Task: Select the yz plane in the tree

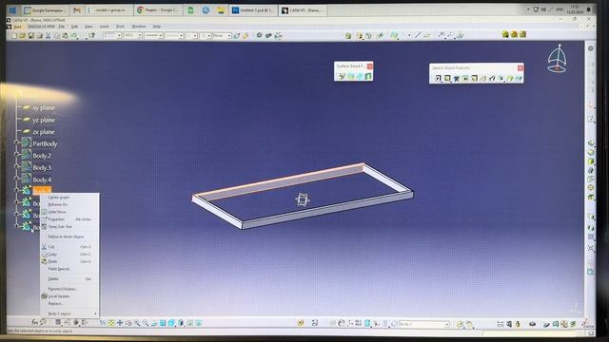Action: pyautogui.click(x=44, y=120)
